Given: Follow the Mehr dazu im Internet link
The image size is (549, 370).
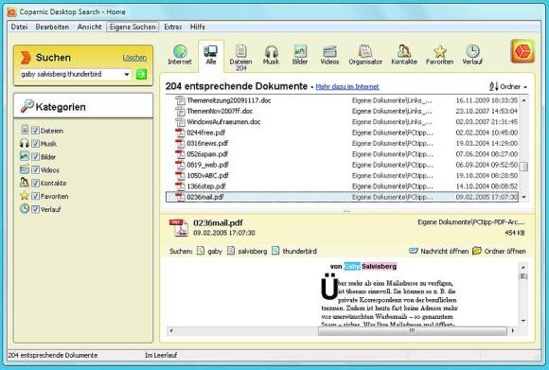Looking at the screenshot, I should pyautogui.click(x=347, y=86).
